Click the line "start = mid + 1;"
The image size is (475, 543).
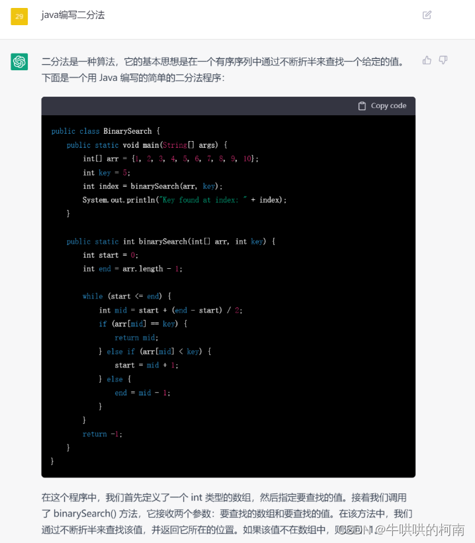coord(146,366)
